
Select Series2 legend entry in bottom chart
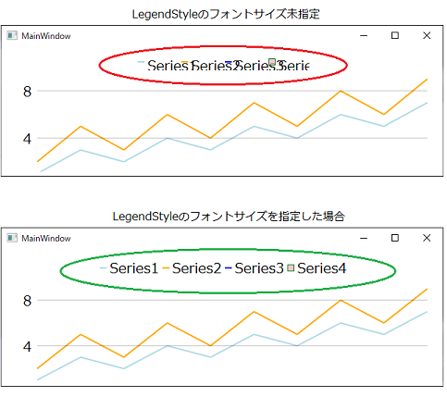[192, 268]
